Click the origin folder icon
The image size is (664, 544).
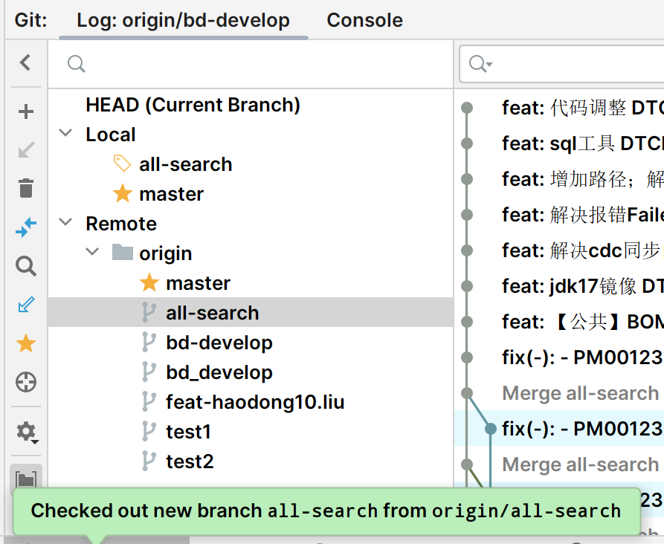123,253
